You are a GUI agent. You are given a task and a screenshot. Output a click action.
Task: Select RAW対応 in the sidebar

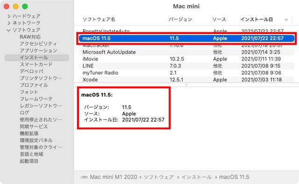click(30, 37)
